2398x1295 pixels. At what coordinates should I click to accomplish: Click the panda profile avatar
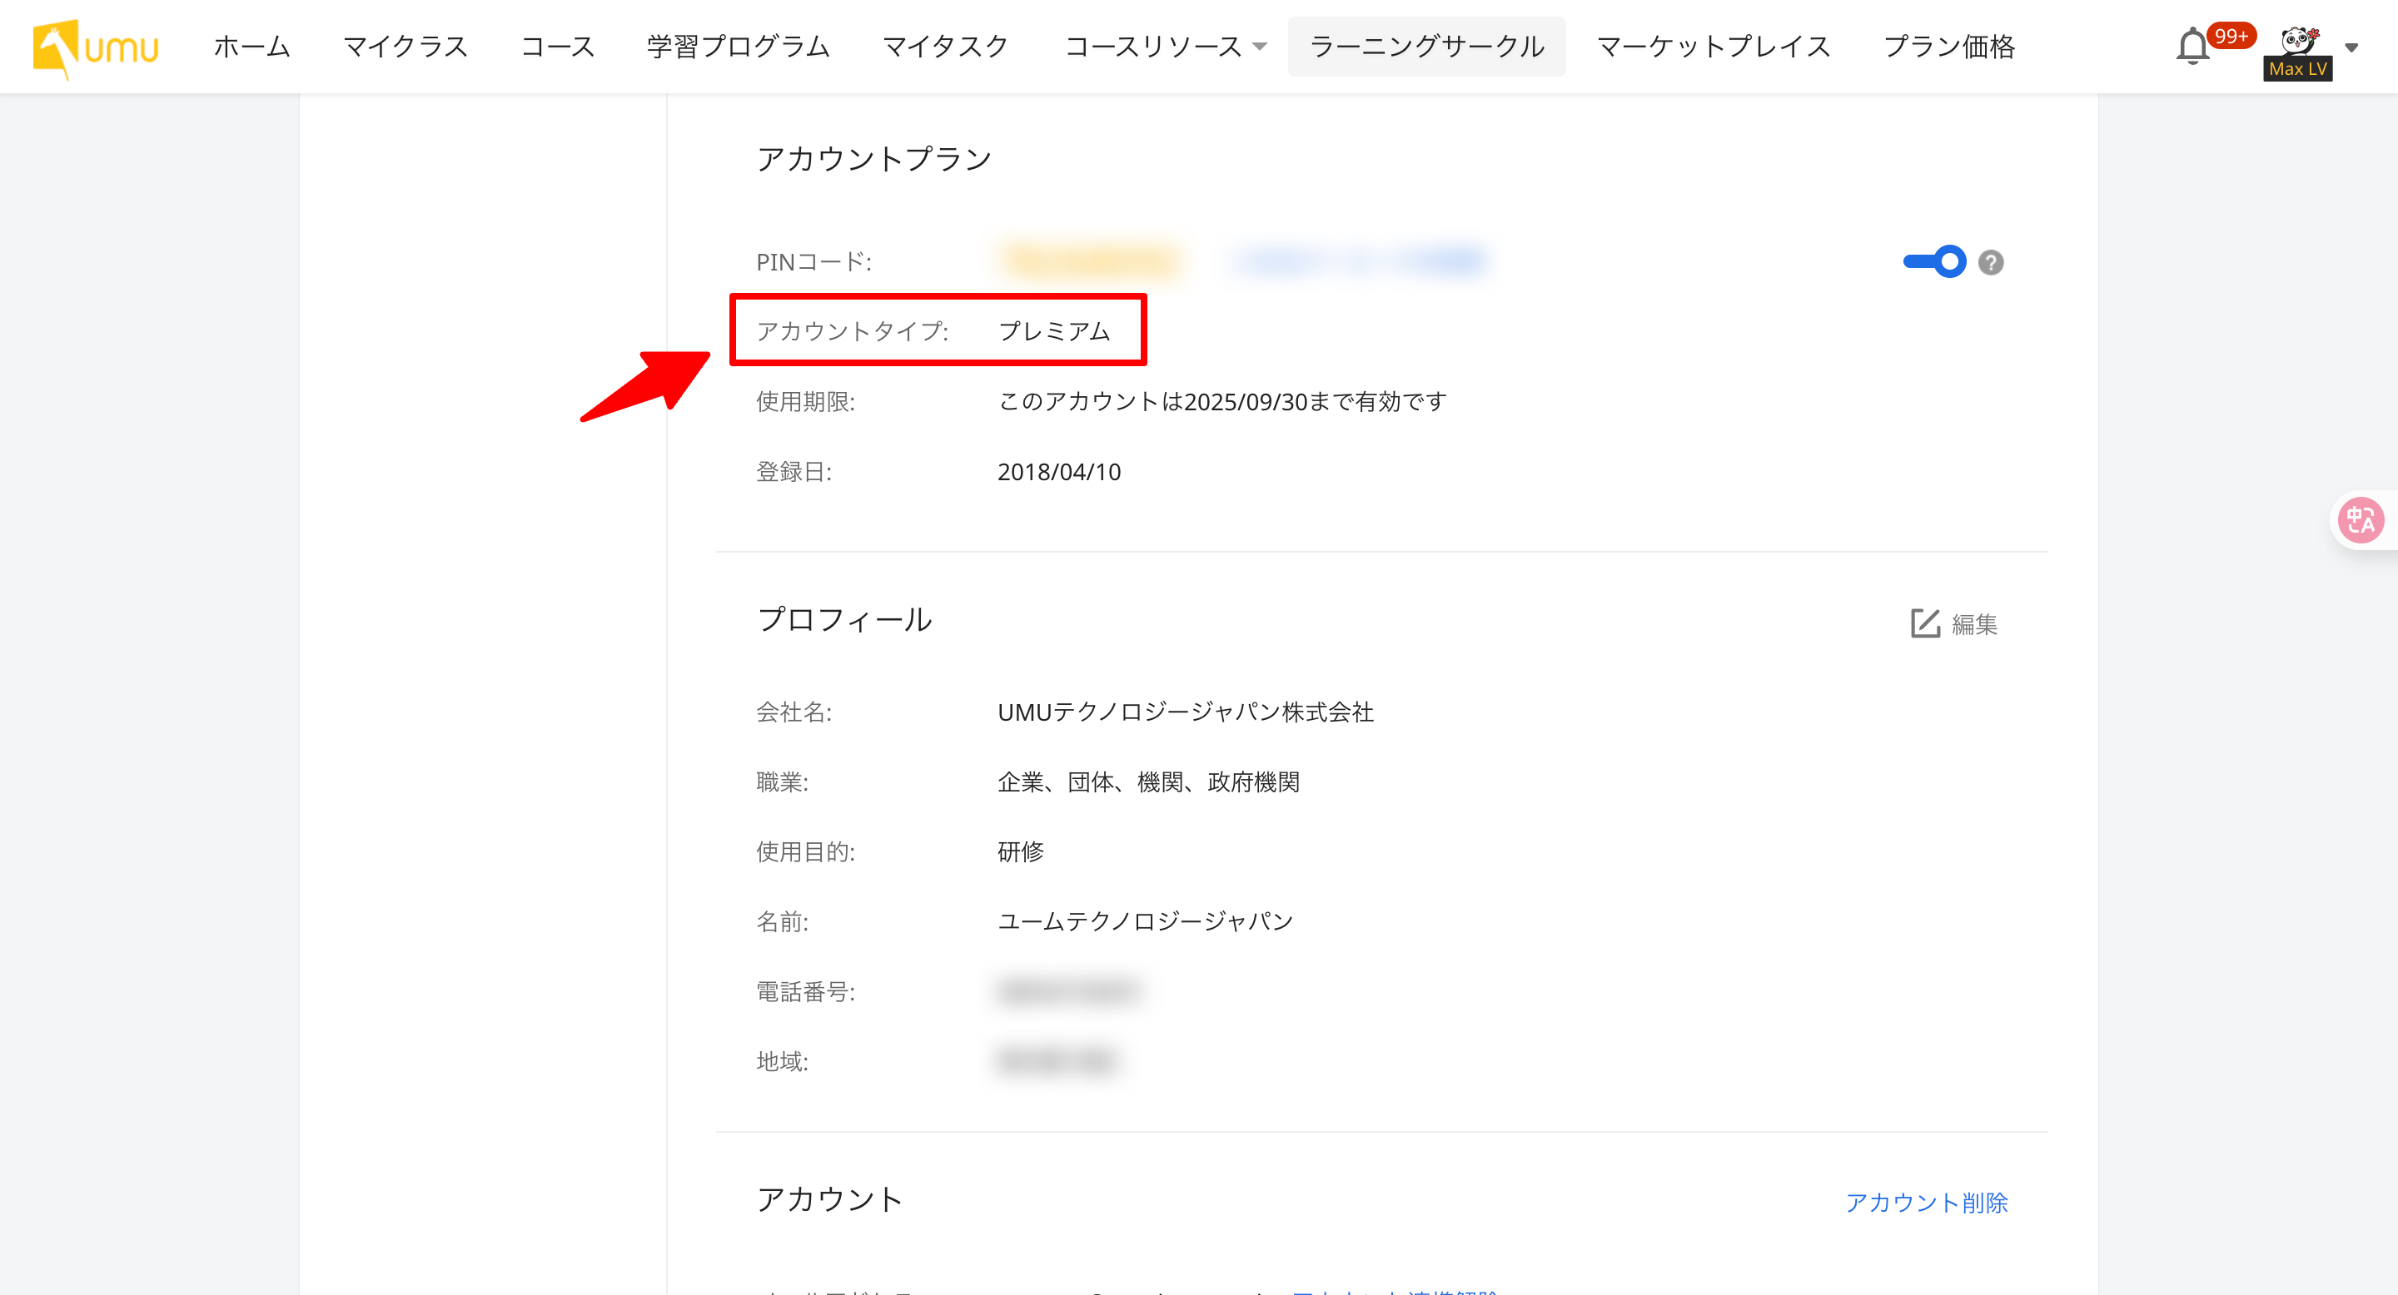pos(2298,40)
